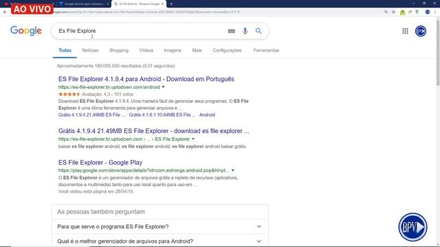This screenshot has width=440, height=247.
Task: Open Ferramentas search tools
Action: (266, 50)
